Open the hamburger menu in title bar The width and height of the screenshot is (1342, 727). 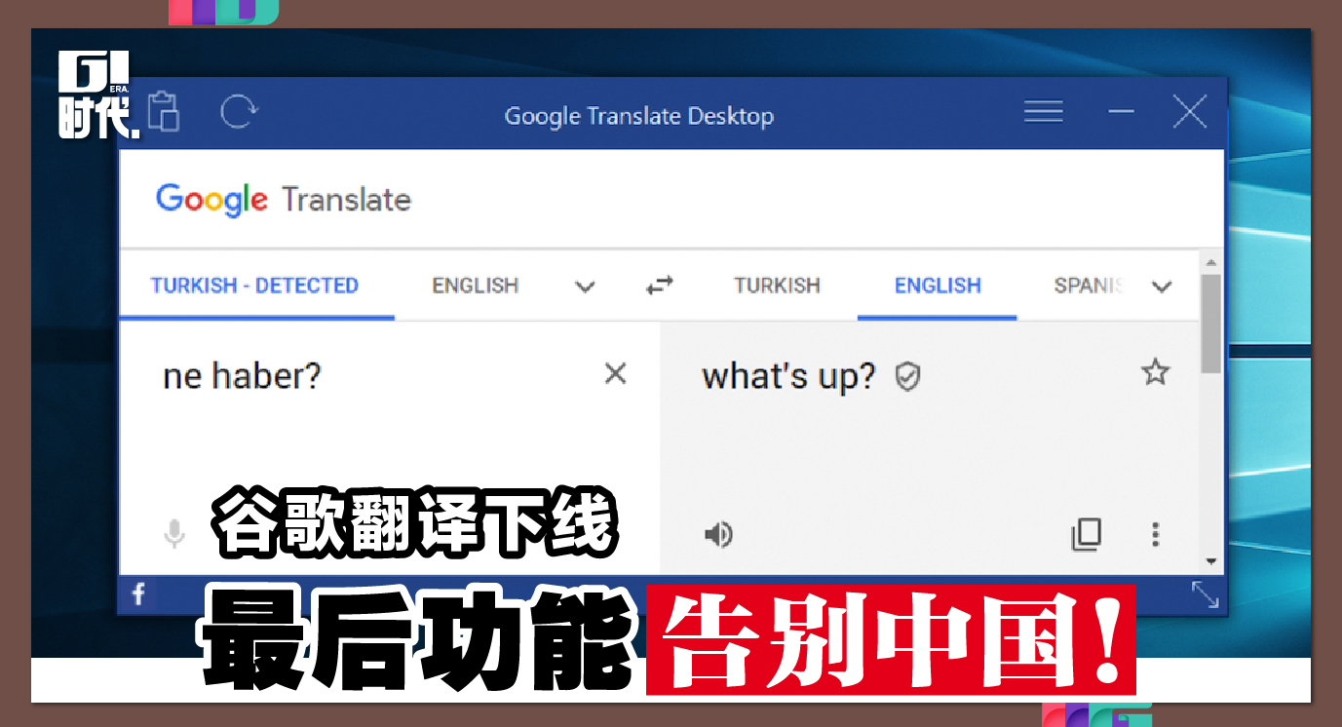1043,112
